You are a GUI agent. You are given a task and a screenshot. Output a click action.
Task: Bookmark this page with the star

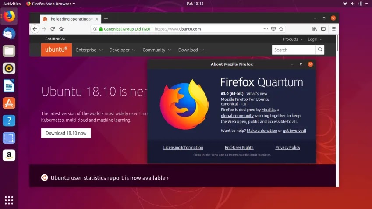(281, 29)
